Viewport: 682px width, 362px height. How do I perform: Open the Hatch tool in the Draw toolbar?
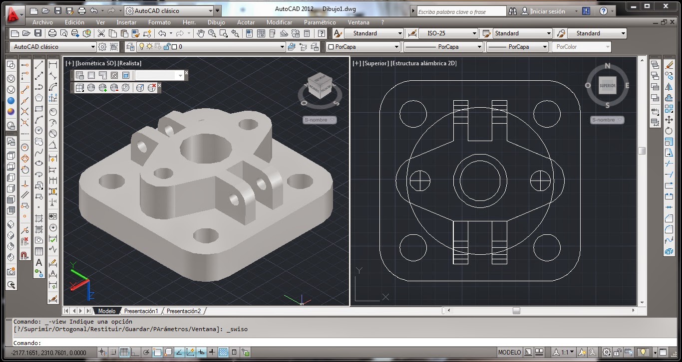click(40, 219)
